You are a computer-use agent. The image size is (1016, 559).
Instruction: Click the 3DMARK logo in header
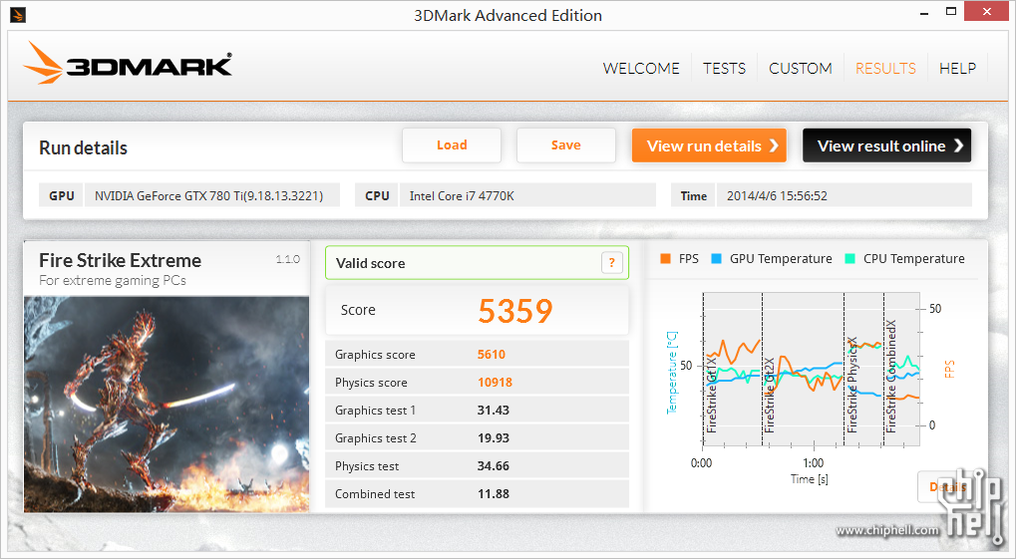tap(127, 63)
